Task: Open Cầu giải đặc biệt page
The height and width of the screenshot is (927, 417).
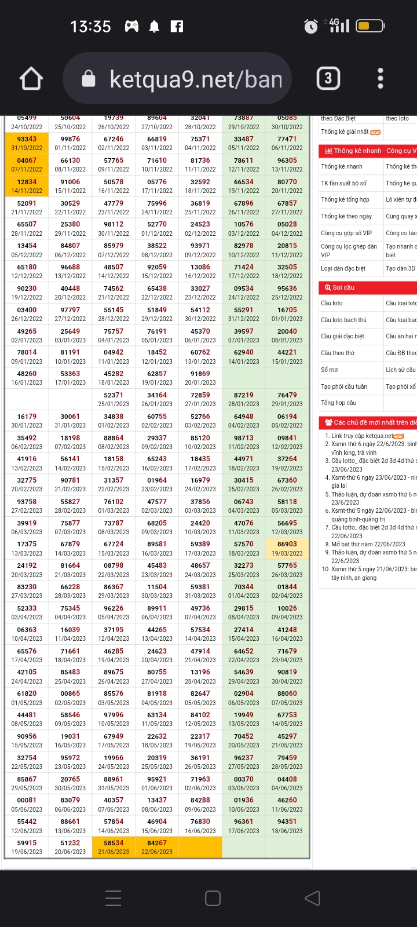Action: pyautogui.click(x=342, y=336)
